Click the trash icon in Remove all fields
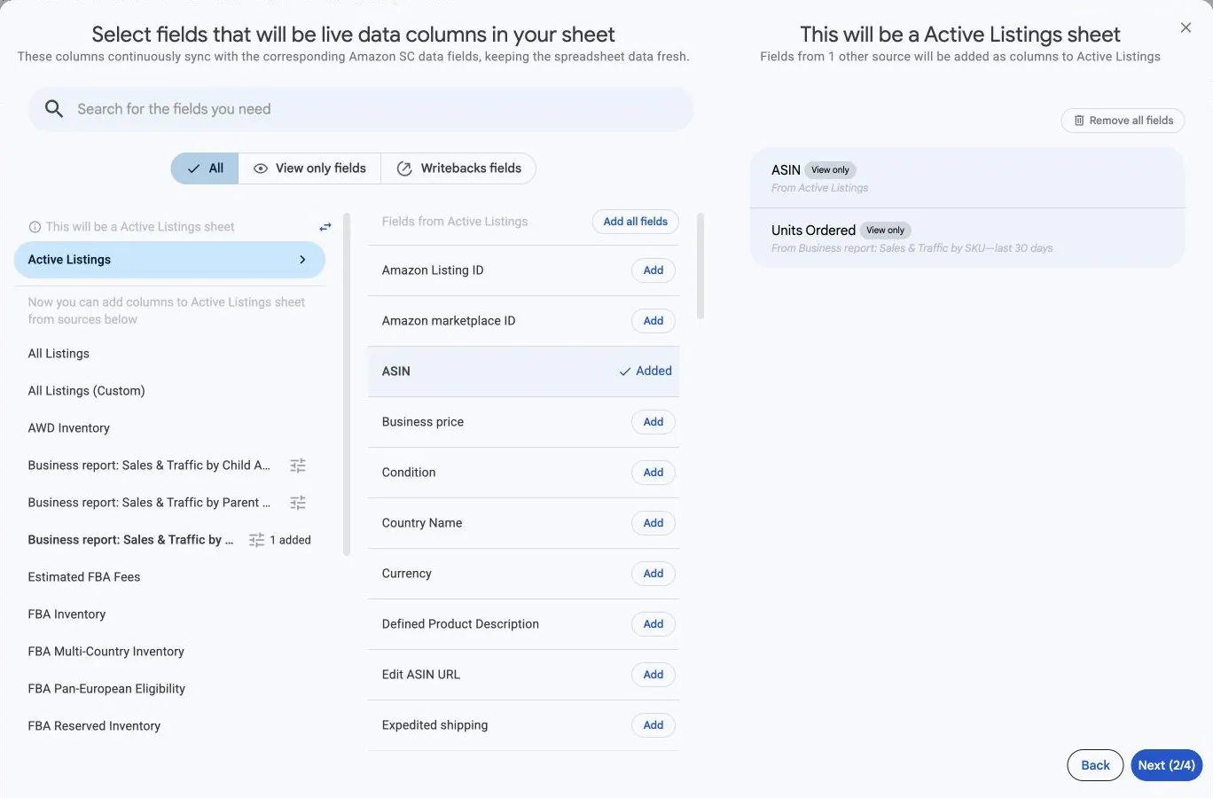This screenshot has height=798, width=1213. [1079, 121]
